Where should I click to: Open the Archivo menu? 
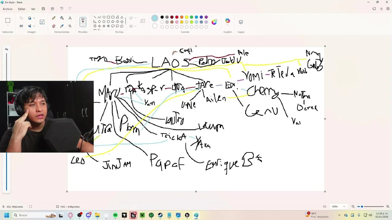coord(8,9)
